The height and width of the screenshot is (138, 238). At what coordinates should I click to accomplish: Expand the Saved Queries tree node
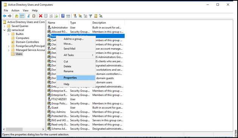(5, 26)
